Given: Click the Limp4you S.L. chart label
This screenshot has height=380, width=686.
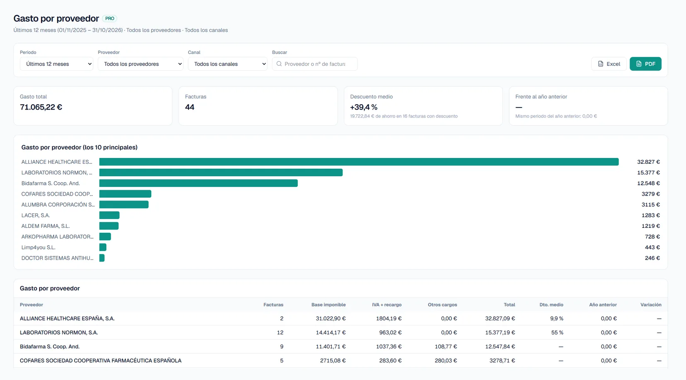Looking at the screenshot, I should [x=39, y=247].
